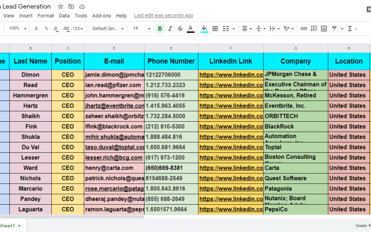
Task: Click the horizontal scrollbar under the sheet
Action: pyautogui.click(x=72, y=217)
